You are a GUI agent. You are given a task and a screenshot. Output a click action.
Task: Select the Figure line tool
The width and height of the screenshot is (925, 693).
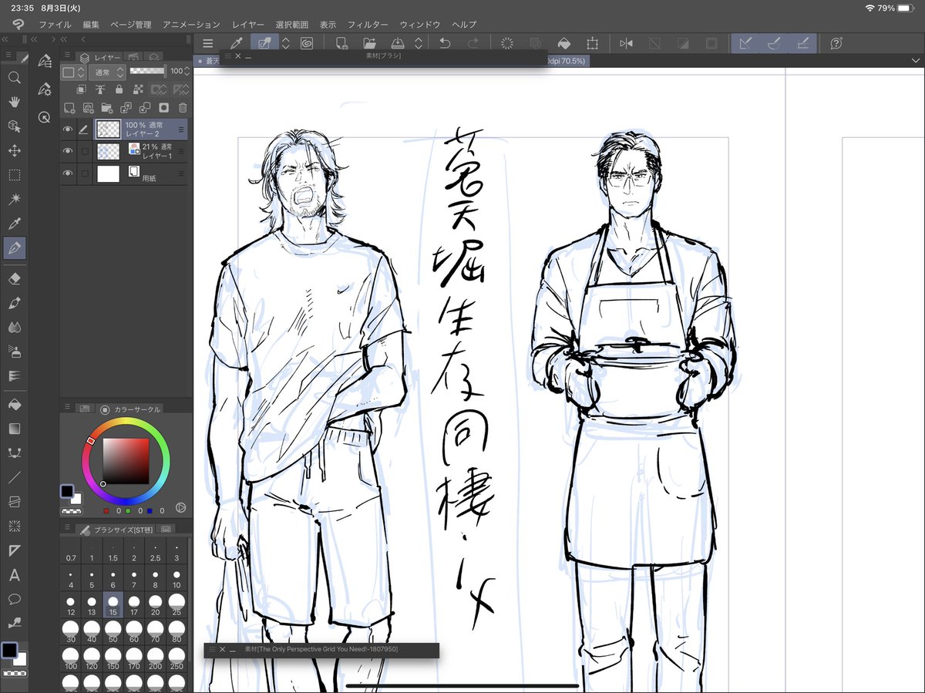coord(14,477)
